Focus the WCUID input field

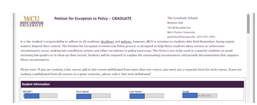40,96
